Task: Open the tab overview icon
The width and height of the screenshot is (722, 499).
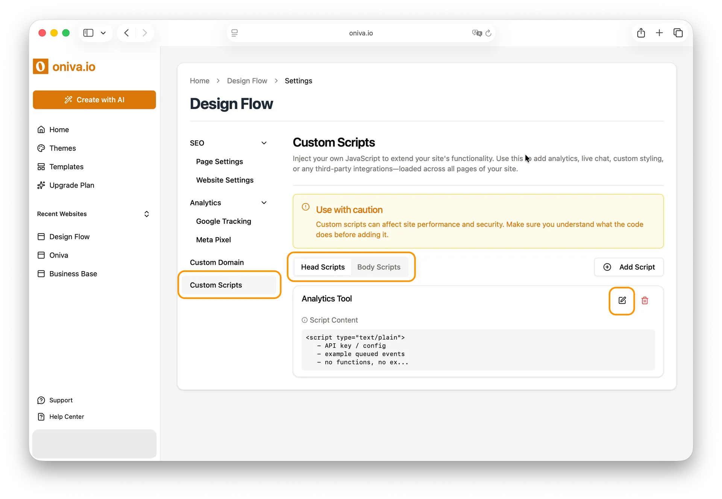Action: coord(678,33)
